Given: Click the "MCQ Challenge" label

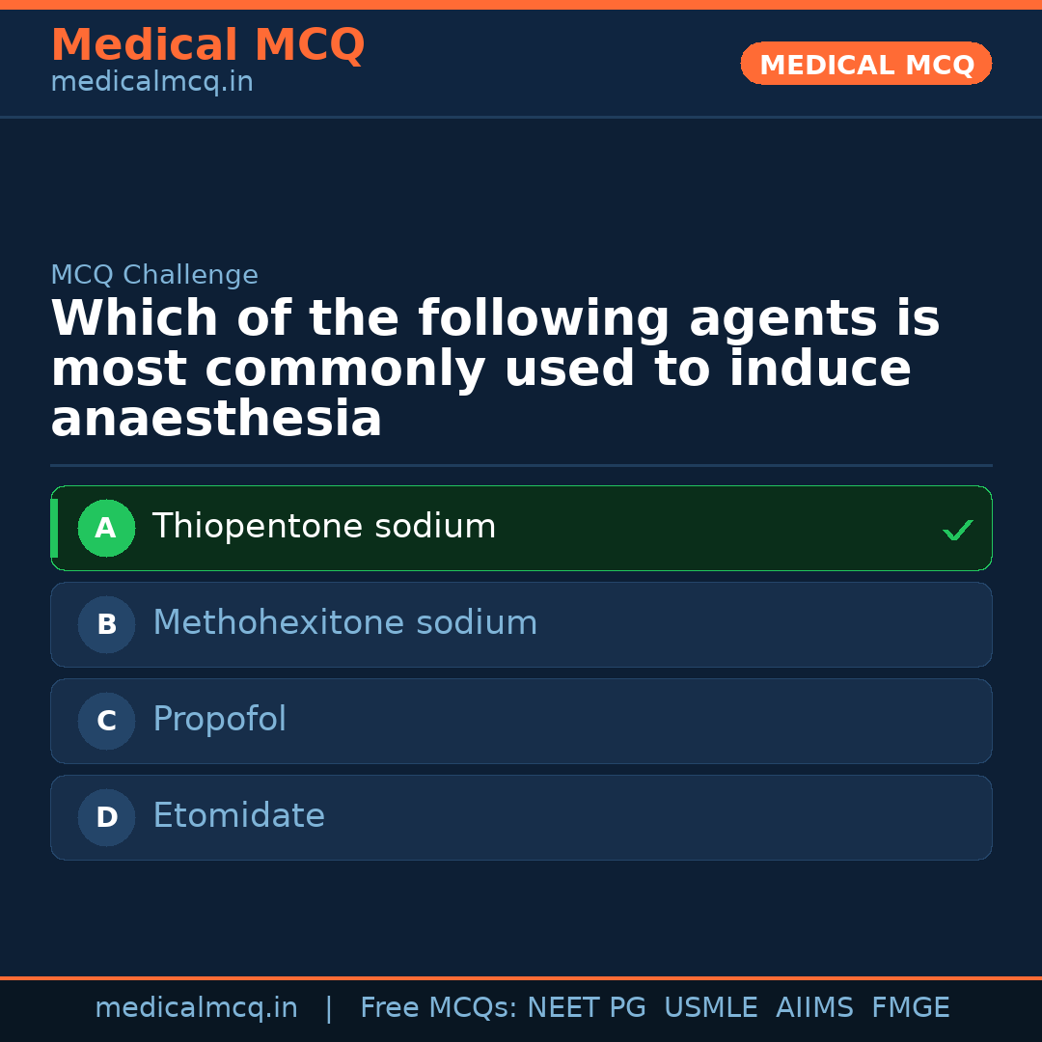Looking at the screenshot, I should (x=154, y=275).
